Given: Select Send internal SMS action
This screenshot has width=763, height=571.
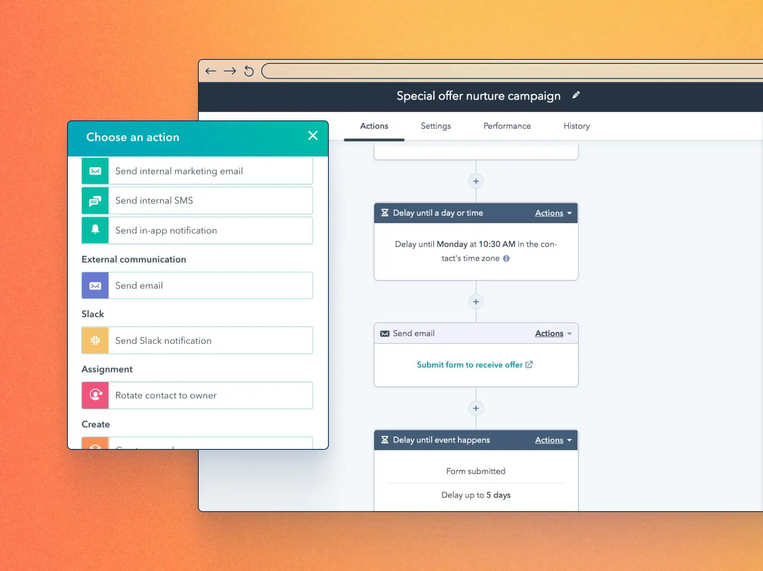Looking at the screenshot, I should 197,201.
